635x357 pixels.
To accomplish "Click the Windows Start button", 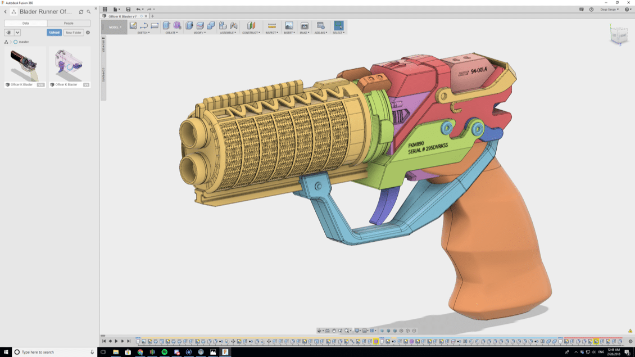I will coord(6,352).
